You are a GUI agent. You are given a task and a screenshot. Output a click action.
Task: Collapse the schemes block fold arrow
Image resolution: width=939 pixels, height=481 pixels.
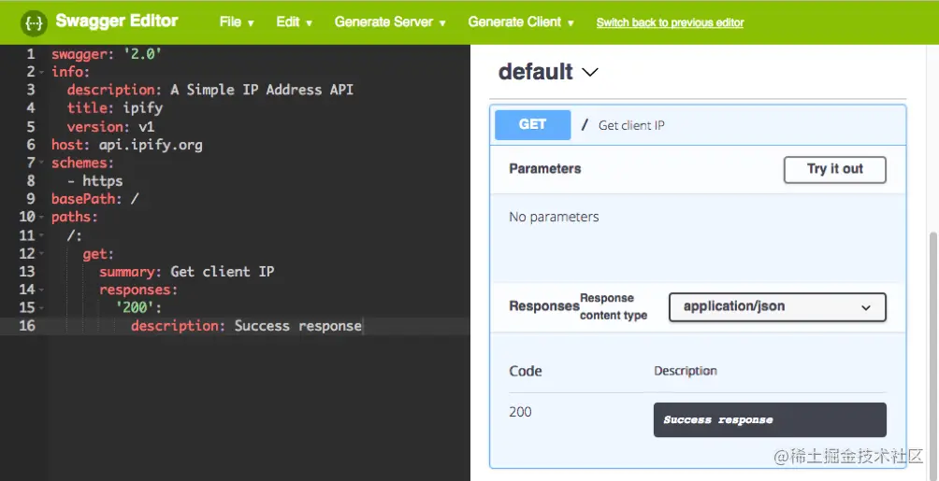click(x=42, y=163)
